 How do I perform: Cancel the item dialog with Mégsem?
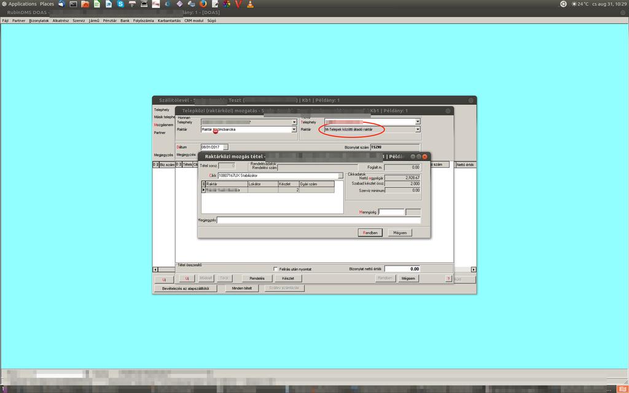click(x=400, y=233)
